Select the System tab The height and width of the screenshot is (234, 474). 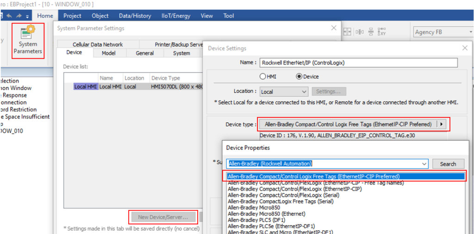coord(181,53)
